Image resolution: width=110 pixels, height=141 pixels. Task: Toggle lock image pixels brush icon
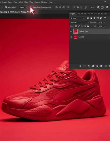pyautogui.click(x=79, y=26)
